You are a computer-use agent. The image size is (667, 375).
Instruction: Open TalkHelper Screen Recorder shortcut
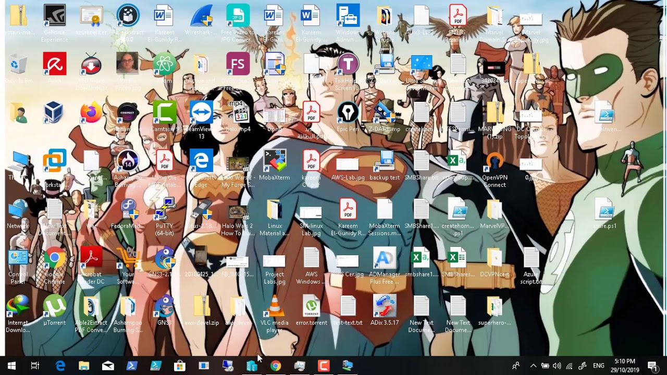coord(348,65)
